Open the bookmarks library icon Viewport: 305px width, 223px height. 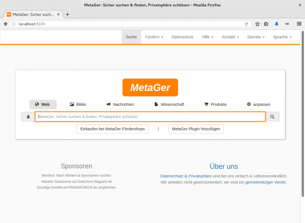pos(266,24)
